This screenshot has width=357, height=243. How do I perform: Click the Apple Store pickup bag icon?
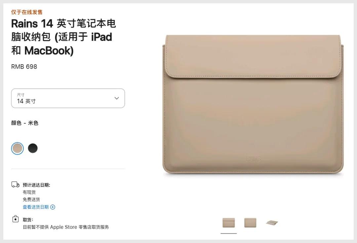(x=16, y=219)
